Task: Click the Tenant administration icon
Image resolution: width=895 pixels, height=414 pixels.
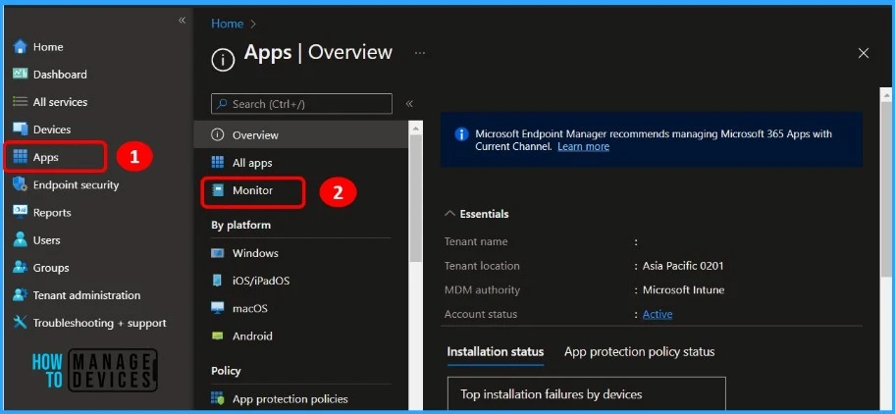Action: point(20,295)
